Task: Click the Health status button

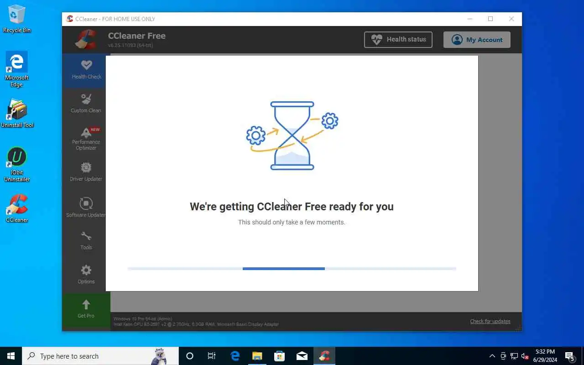Action: click(x=398, y=40)
